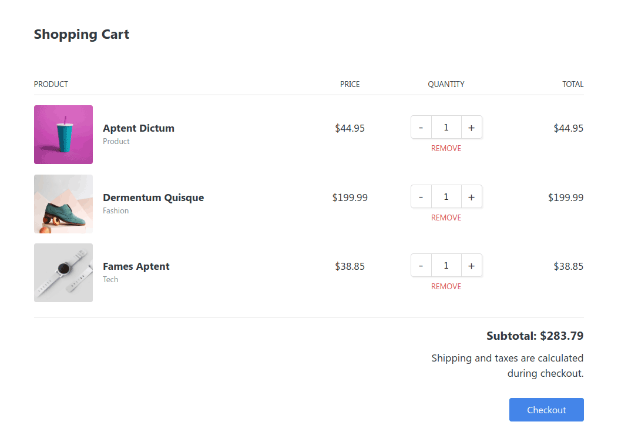Image resolution: width=618 pixels, height=445 pixels.
Task: Remove Aptent Dictum from cart
Action: tap(446, 149)
